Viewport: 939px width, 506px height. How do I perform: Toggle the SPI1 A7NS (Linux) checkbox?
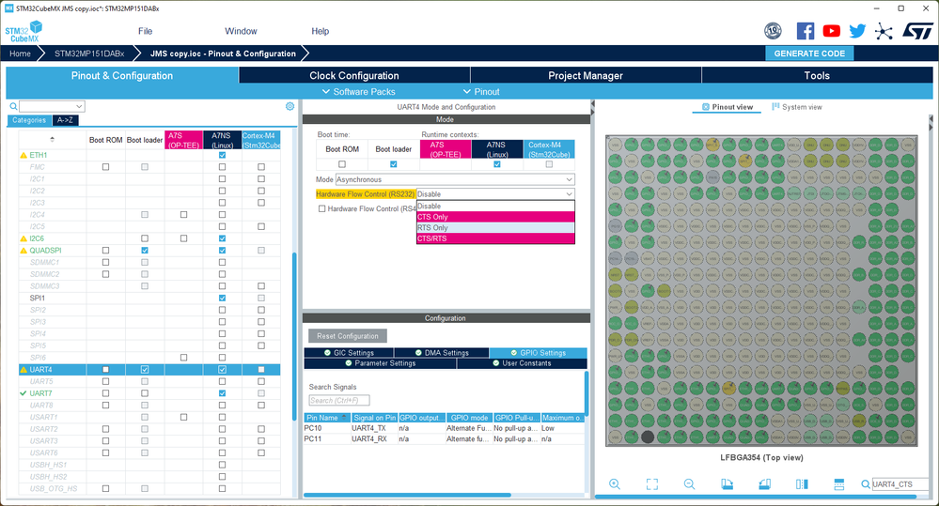click(x=222, y=298)
